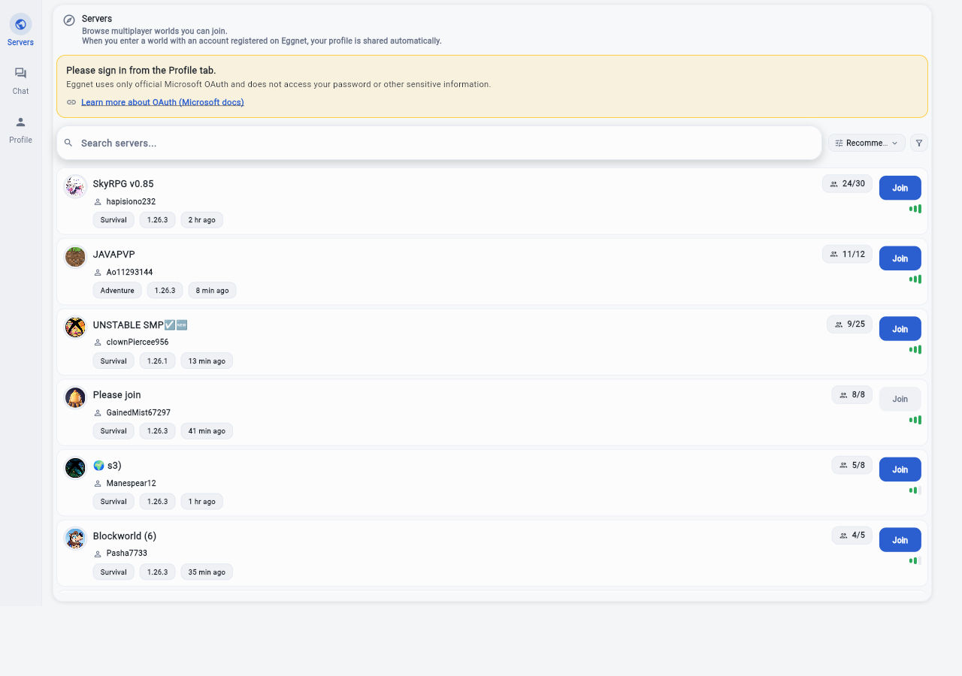
Task: Select the SkyRPG v0.85 server title
Action: coord(123,184)
